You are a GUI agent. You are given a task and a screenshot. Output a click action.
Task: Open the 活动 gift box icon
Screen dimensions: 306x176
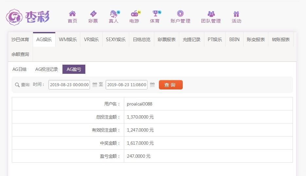click(236, 14)
